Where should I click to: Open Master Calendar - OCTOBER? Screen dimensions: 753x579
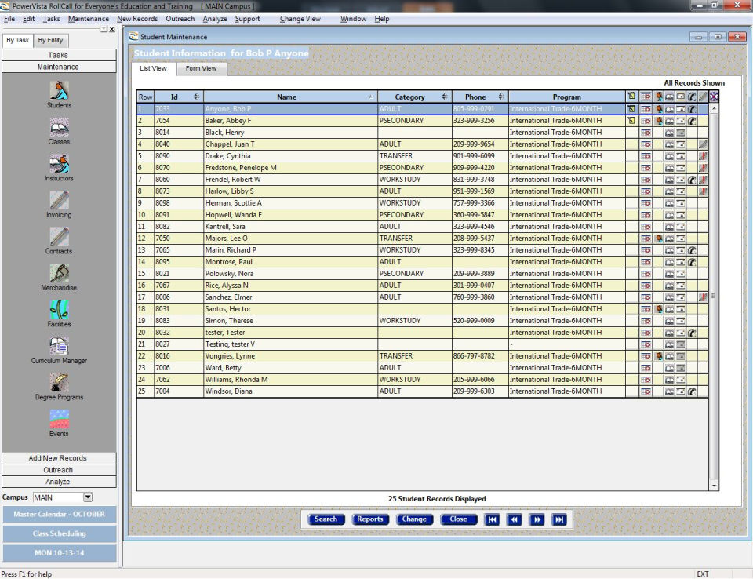tap(60, 514)
